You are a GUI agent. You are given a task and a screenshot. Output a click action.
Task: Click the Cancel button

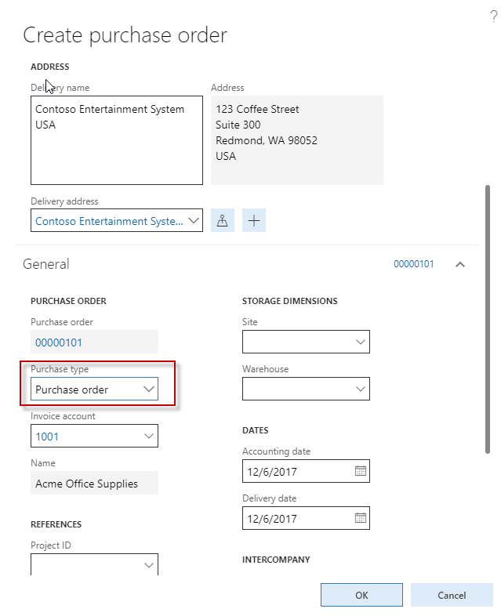coord(452,595)
